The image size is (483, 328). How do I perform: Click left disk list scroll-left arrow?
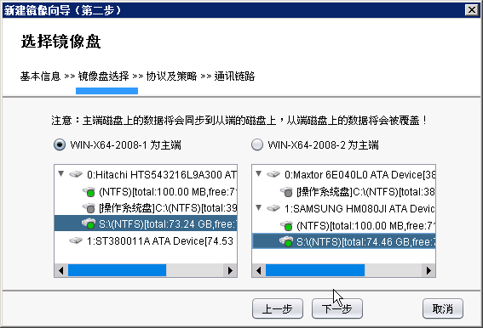[x=61, y=270]
